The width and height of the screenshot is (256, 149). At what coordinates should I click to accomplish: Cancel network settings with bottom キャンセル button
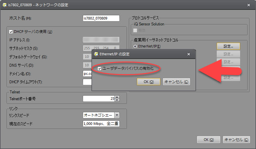(237, 139)
